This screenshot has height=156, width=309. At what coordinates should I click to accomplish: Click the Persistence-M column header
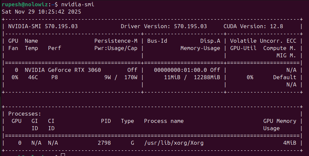click(116, 41)
